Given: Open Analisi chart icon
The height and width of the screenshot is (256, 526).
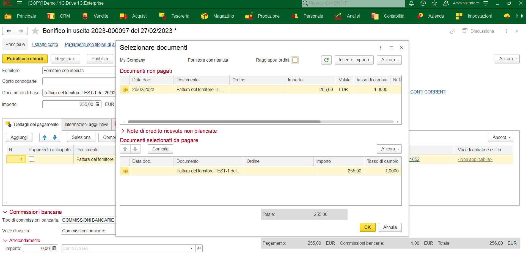Looking at the screenshot, I should pos(338,16).
